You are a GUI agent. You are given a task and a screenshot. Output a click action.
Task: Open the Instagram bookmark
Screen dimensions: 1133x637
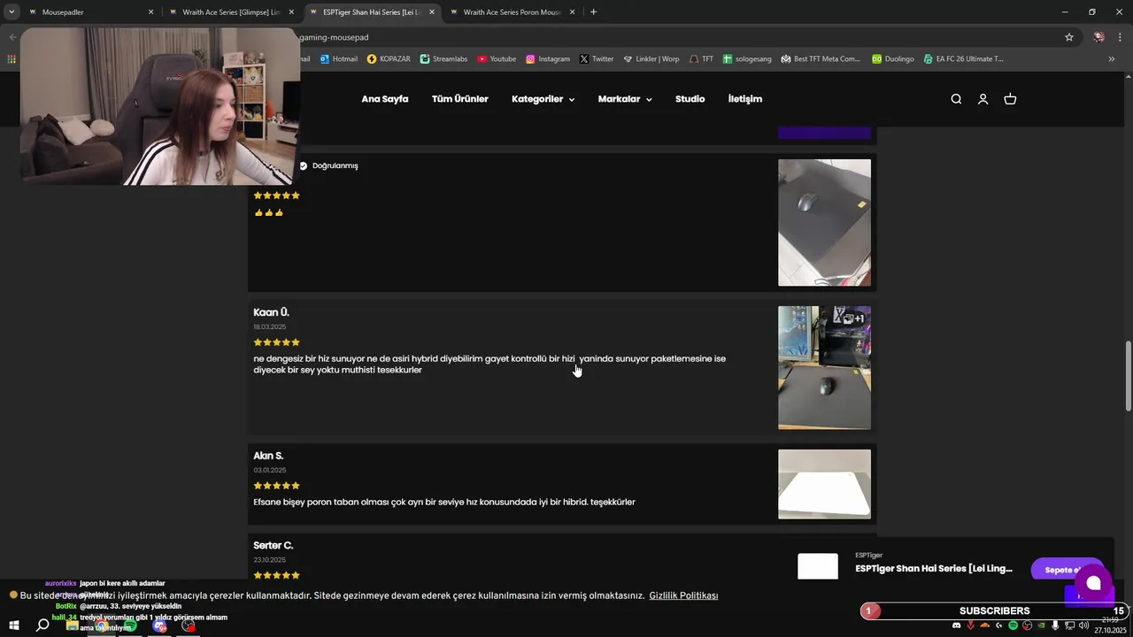coord(548,59)
